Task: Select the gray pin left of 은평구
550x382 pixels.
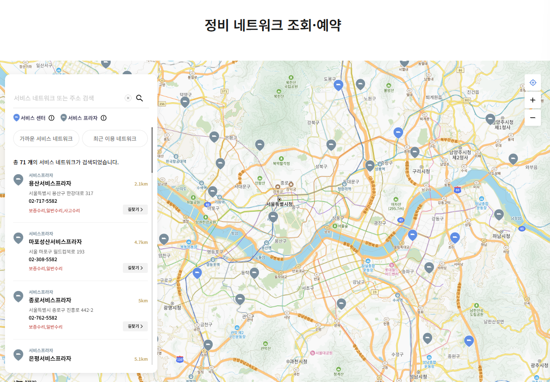Action: coord(214,137)
